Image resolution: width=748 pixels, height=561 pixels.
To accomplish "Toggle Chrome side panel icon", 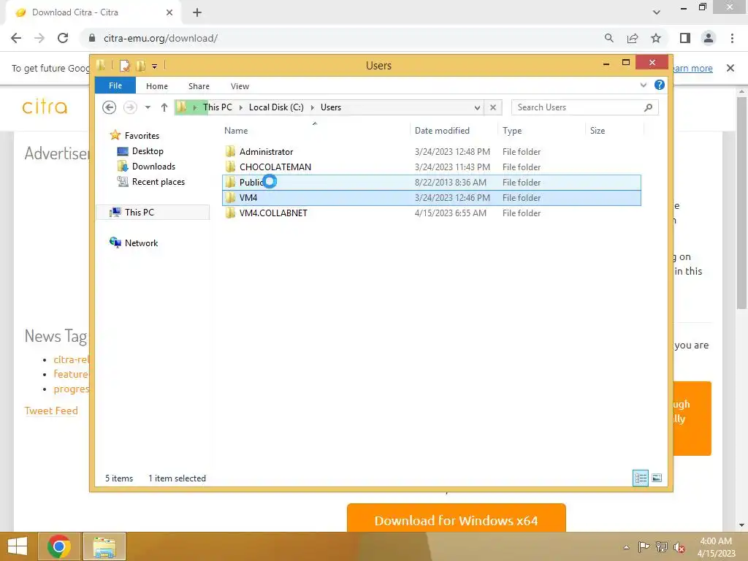I will (685, 38).
